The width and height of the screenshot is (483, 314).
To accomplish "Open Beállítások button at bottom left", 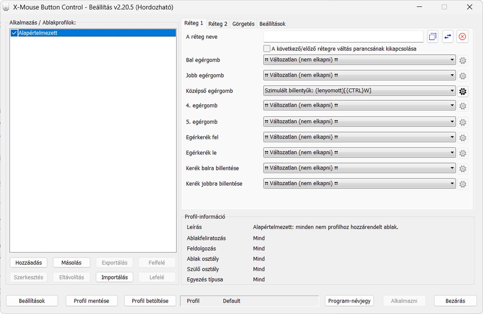I will [32, 301].
